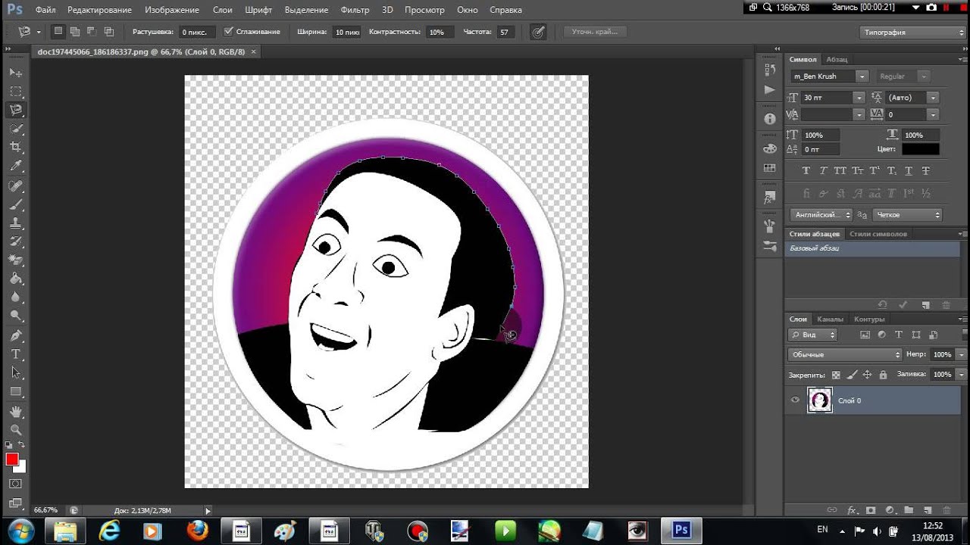Switch to the Каналы tab
The width and height of the screenshot is (970, 545).
click(830, 319)
